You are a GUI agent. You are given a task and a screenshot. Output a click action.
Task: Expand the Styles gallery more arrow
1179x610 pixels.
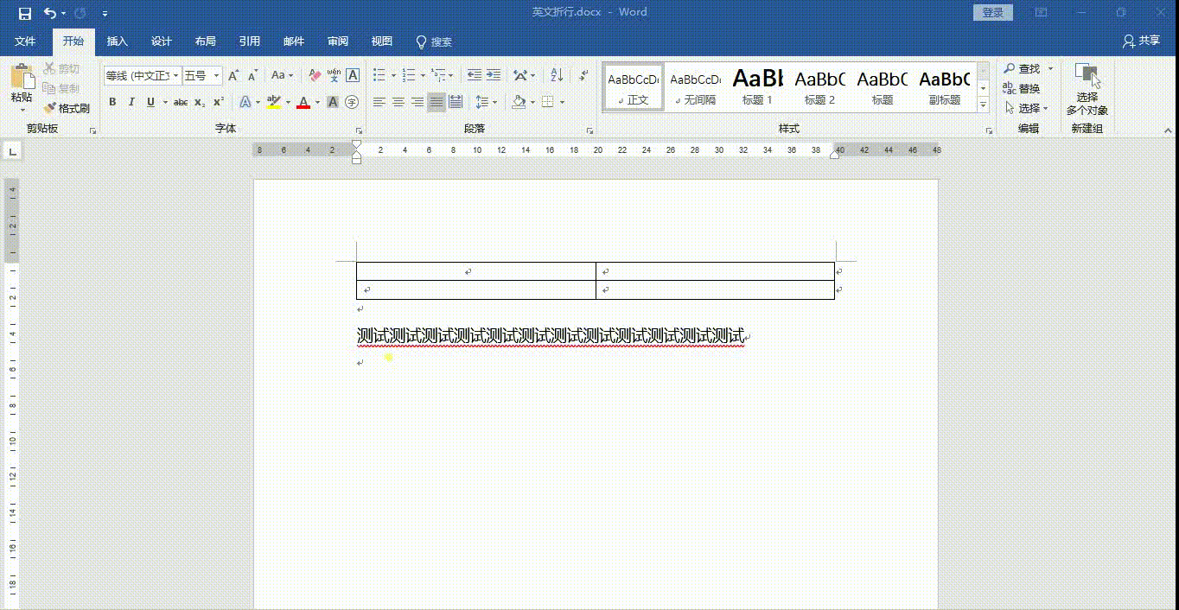983,105
